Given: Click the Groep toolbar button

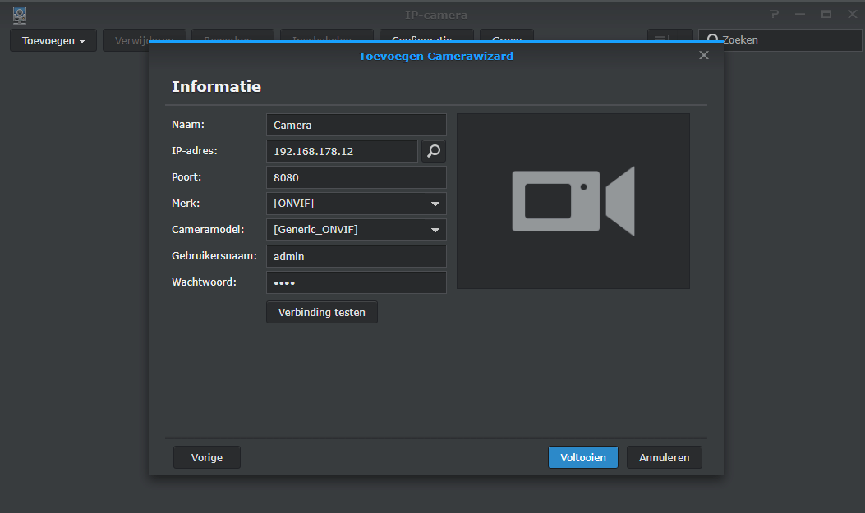Looking at the screenshot, I should (507, 37).
